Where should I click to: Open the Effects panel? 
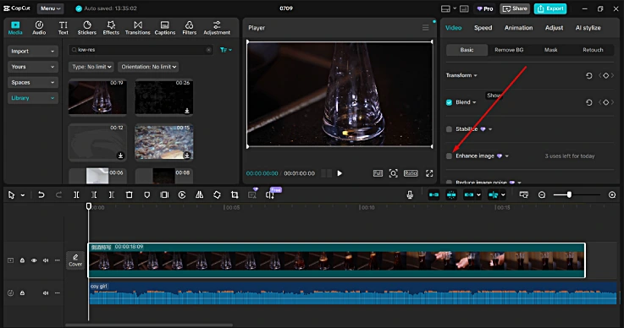pyautogui.click(x=111, y=28)
